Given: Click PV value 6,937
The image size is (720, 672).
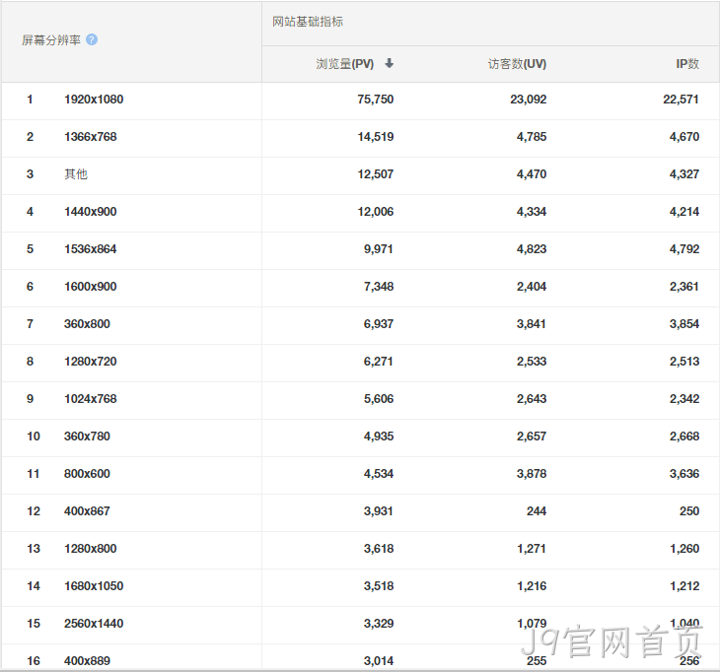Looking at the screenshot, I should [379, 324].
